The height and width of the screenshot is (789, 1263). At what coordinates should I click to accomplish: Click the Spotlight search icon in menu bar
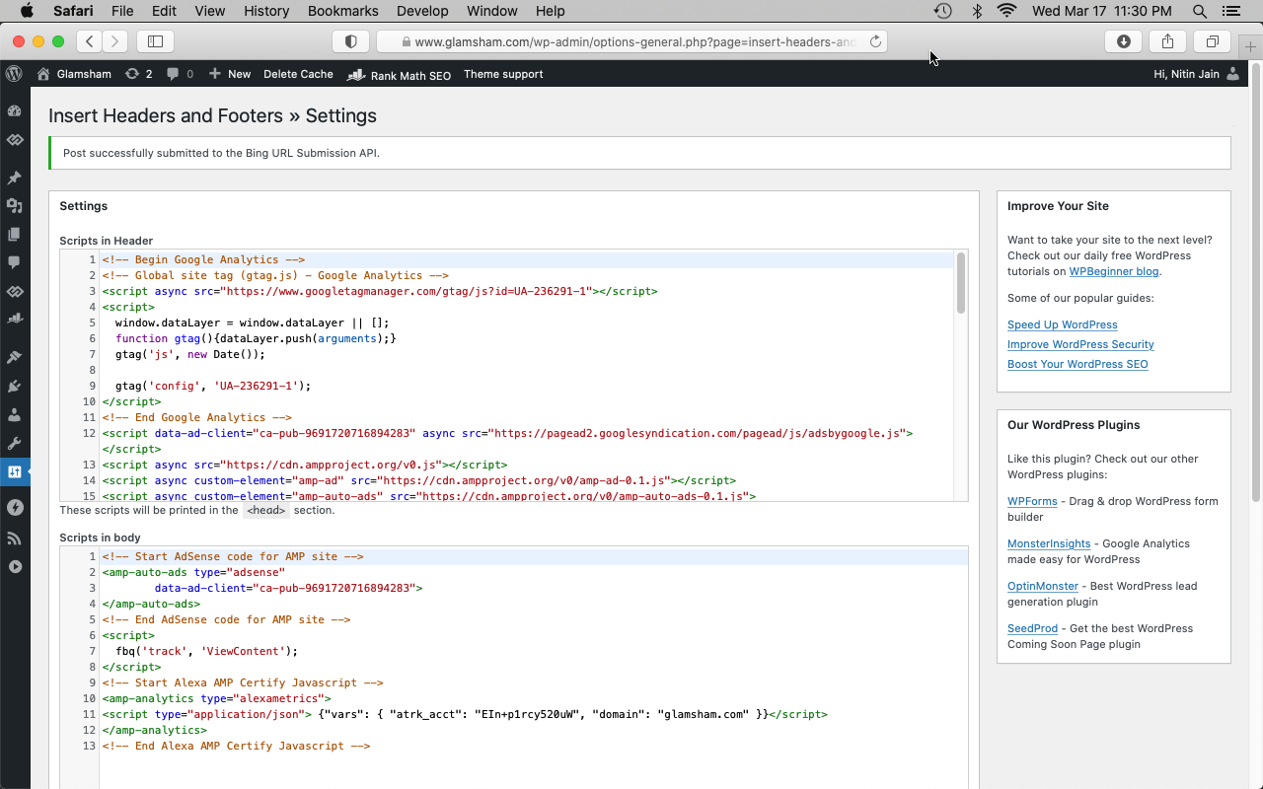(x=1200, y=11)
